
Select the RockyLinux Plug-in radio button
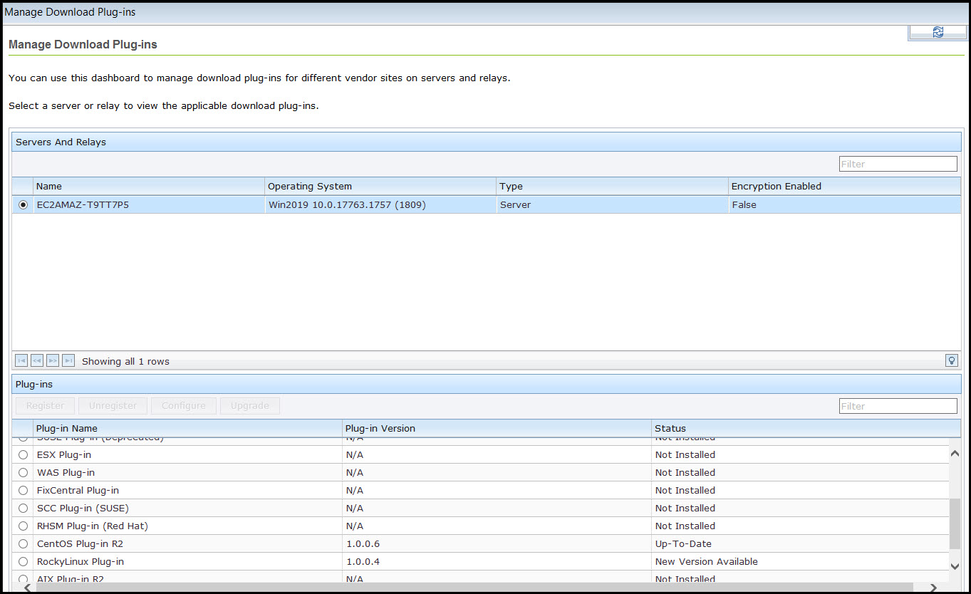[x=24, y=562]
